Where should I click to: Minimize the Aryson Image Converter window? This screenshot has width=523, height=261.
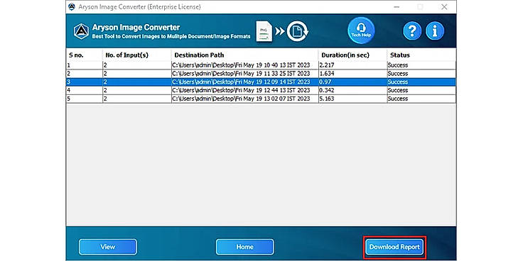(x=397, y=6)
